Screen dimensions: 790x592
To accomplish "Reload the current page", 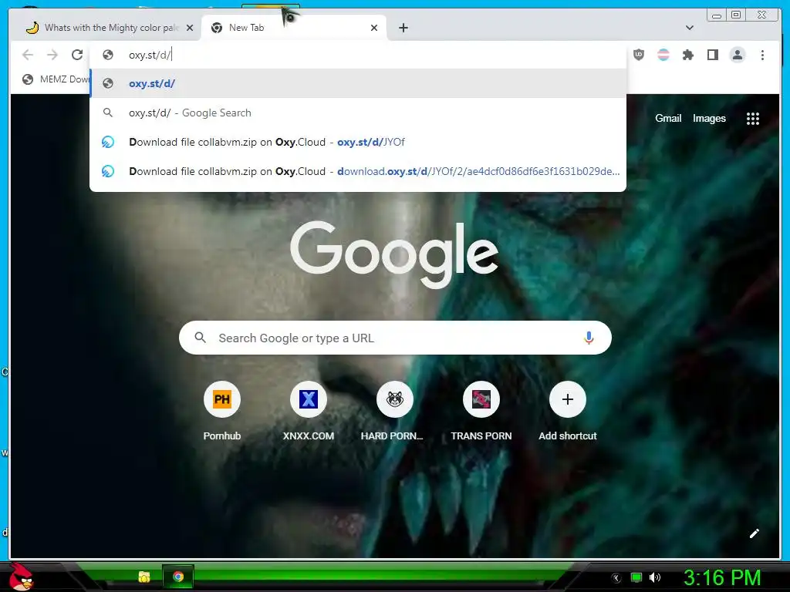I will 77,55.
